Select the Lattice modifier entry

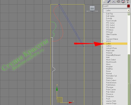click(x=109, y=46)
